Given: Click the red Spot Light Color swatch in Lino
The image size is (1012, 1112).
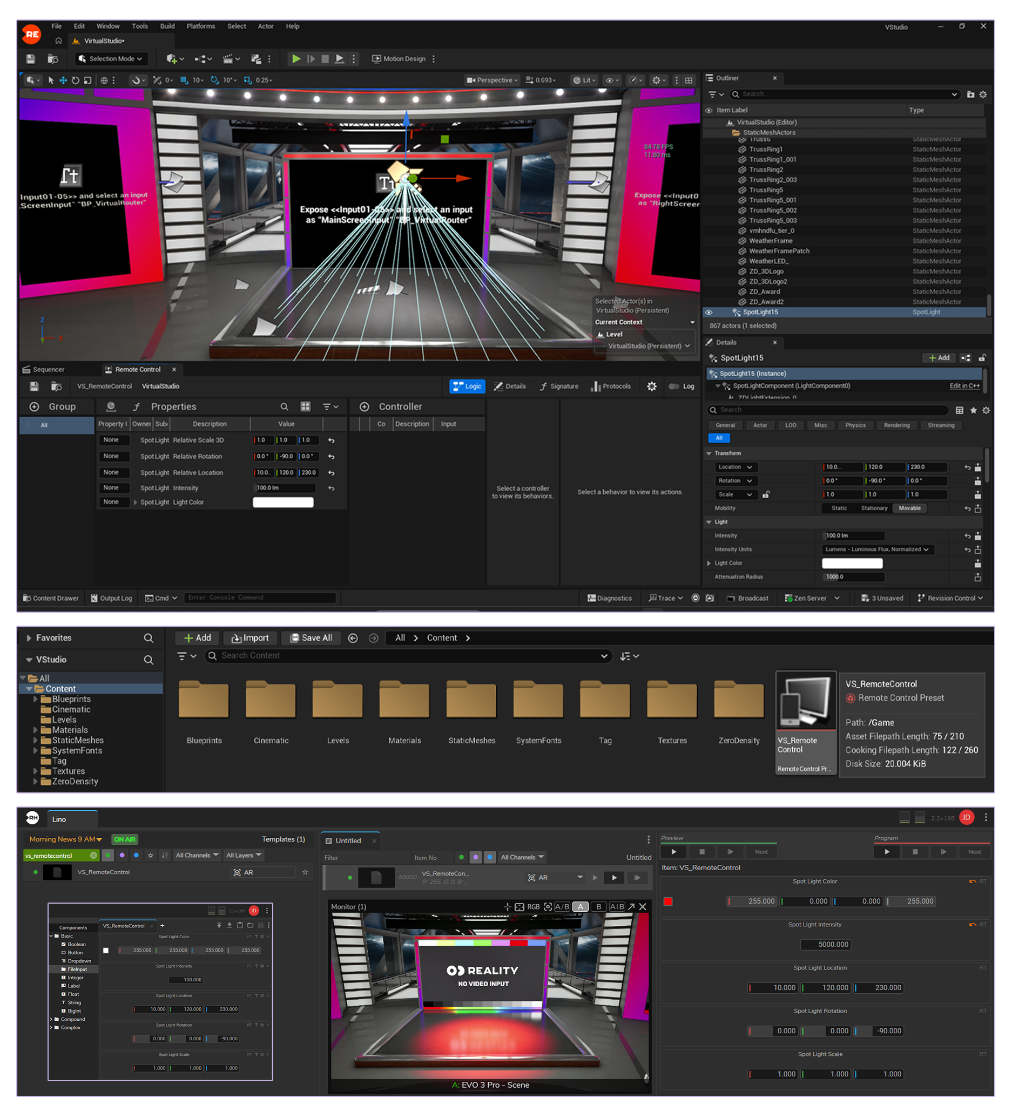Looking at the screenshot, I should click(x=667, y=901).
